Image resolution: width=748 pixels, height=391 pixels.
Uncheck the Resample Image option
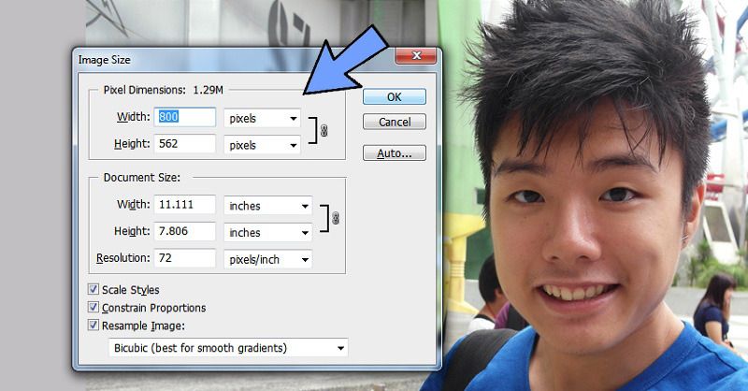[93, 326]
